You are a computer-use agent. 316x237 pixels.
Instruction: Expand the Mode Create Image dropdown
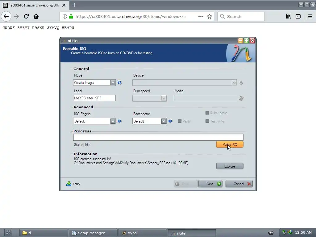[x=113, y=83]
